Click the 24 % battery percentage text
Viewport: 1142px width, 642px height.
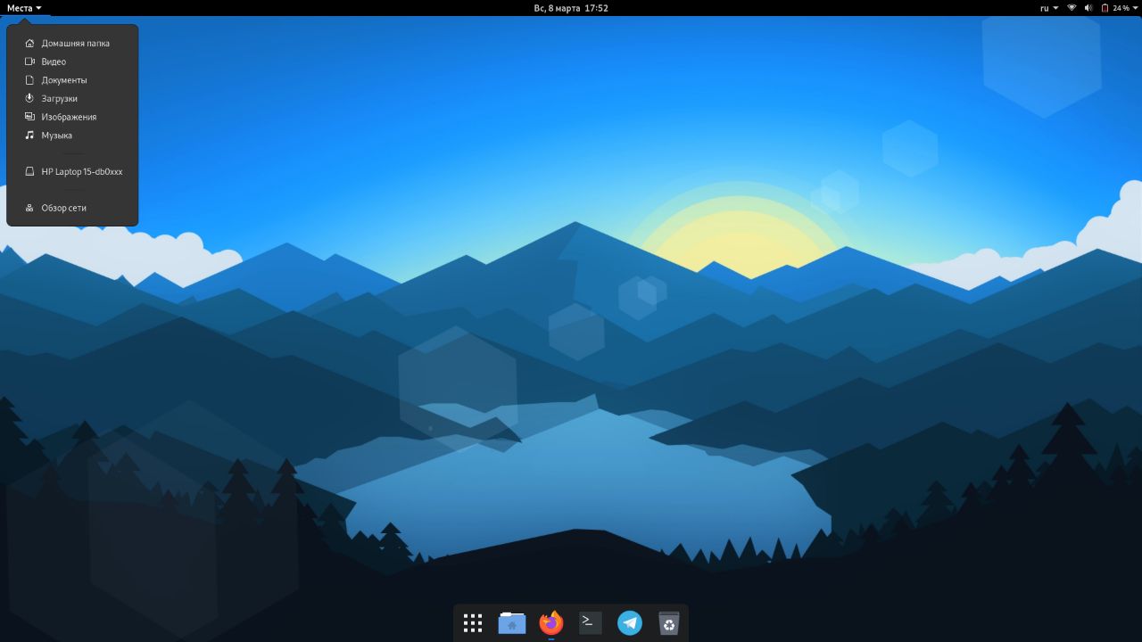pos(1121,8)
